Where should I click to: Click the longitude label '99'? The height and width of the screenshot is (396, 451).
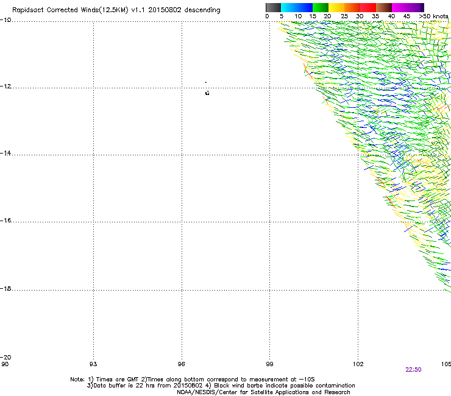point(269,364)
